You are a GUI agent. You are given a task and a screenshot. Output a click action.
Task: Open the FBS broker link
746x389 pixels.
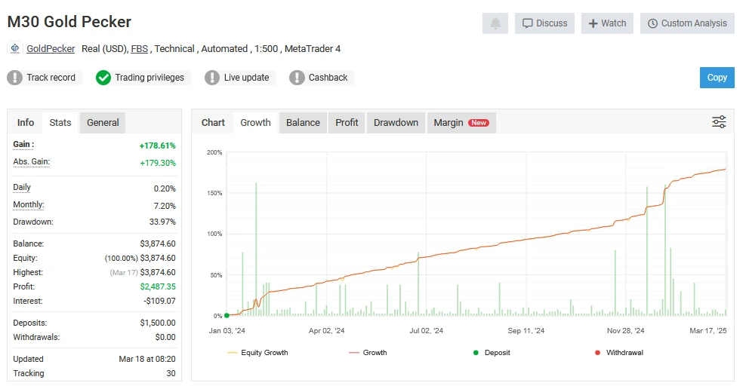coord(140,49)
